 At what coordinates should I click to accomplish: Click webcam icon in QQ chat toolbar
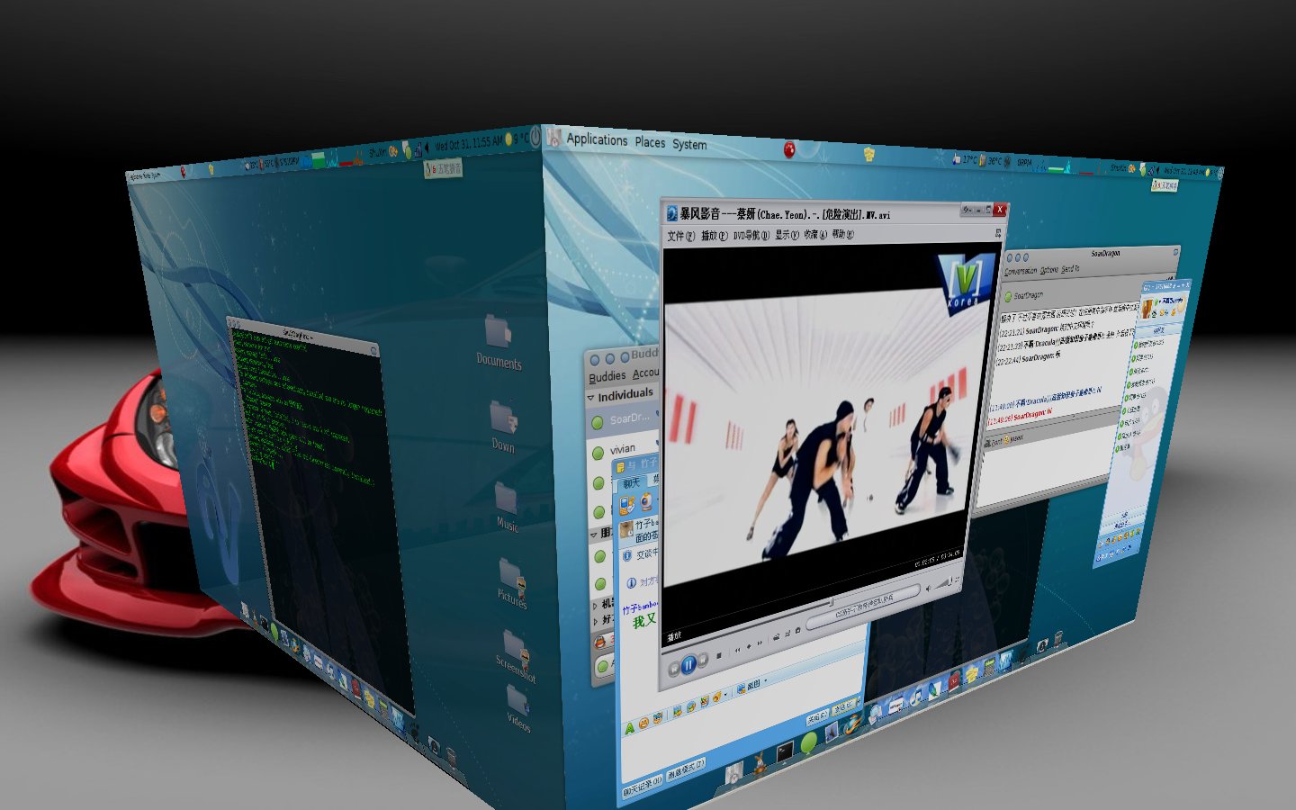click(x=646, y=500)
